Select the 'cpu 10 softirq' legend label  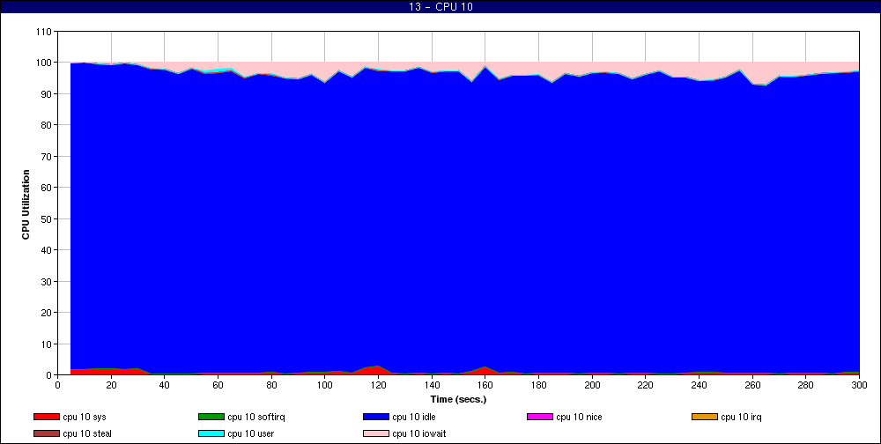point(256,417)
